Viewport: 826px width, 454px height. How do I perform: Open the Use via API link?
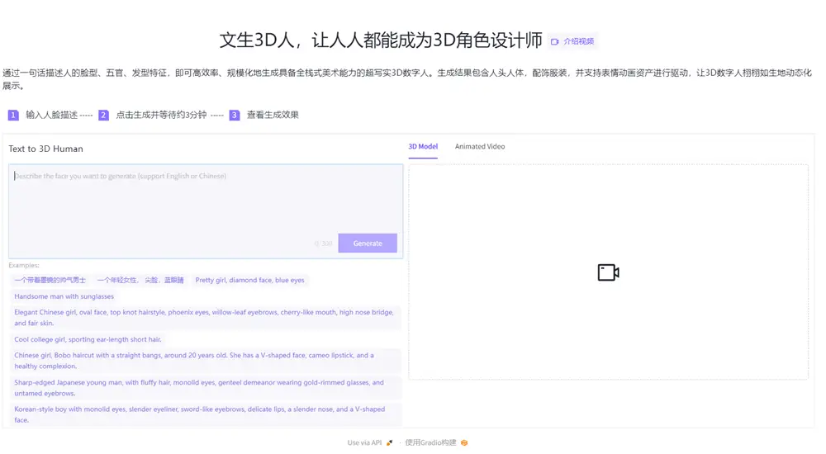(364, 443)
